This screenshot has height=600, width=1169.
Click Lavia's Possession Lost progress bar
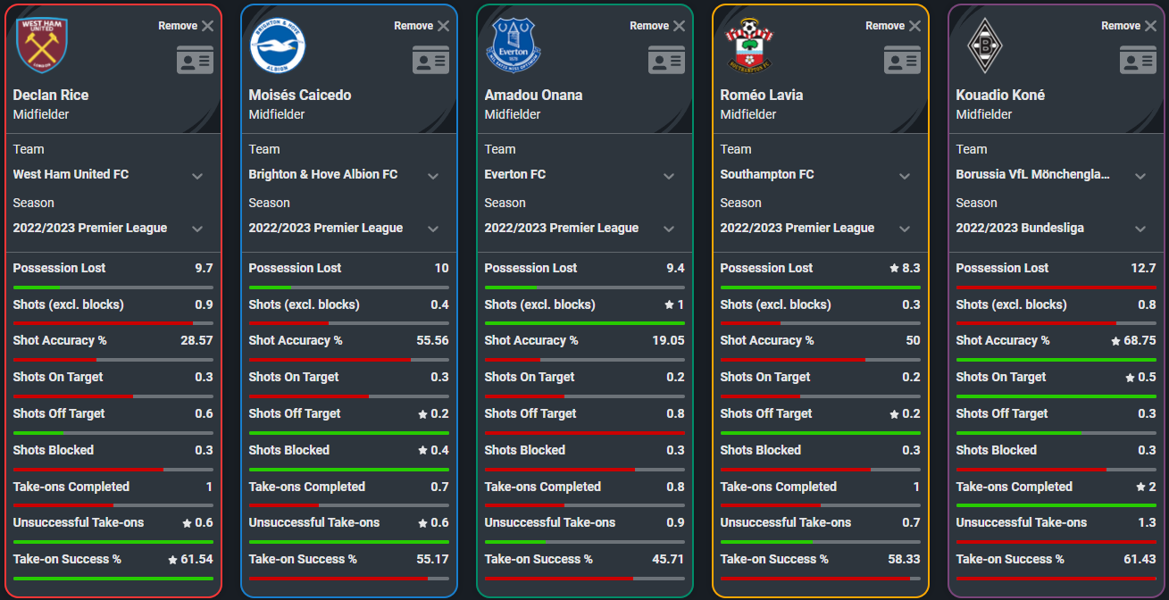820,287
